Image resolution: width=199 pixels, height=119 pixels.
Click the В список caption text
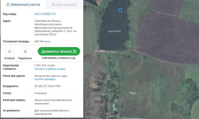(x=10, y=58)
